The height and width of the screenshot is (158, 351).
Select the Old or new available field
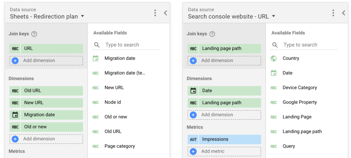(116, 117)
